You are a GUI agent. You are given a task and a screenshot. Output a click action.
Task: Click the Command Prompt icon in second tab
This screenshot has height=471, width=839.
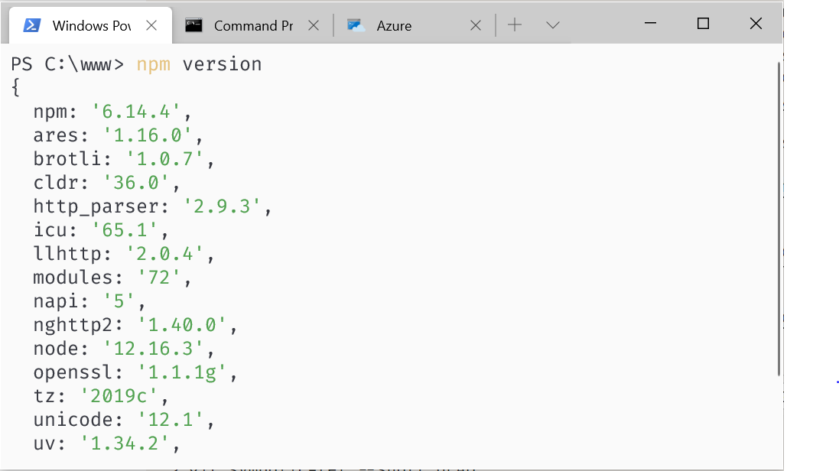tap(193, 25)
